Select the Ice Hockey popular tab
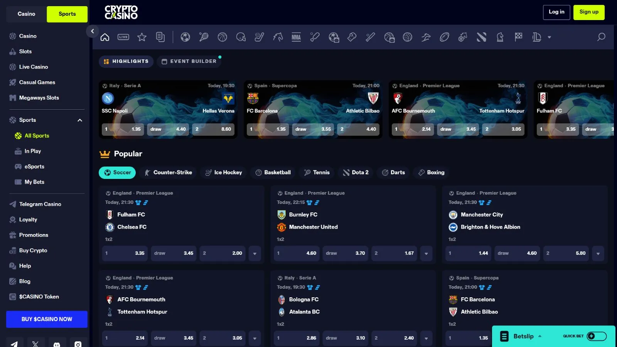 click(224, 172)
